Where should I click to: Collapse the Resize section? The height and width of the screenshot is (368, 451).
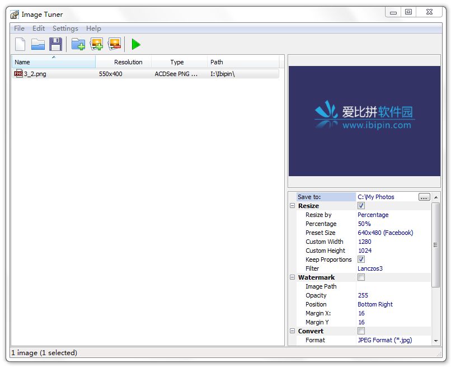pos(292,206)
